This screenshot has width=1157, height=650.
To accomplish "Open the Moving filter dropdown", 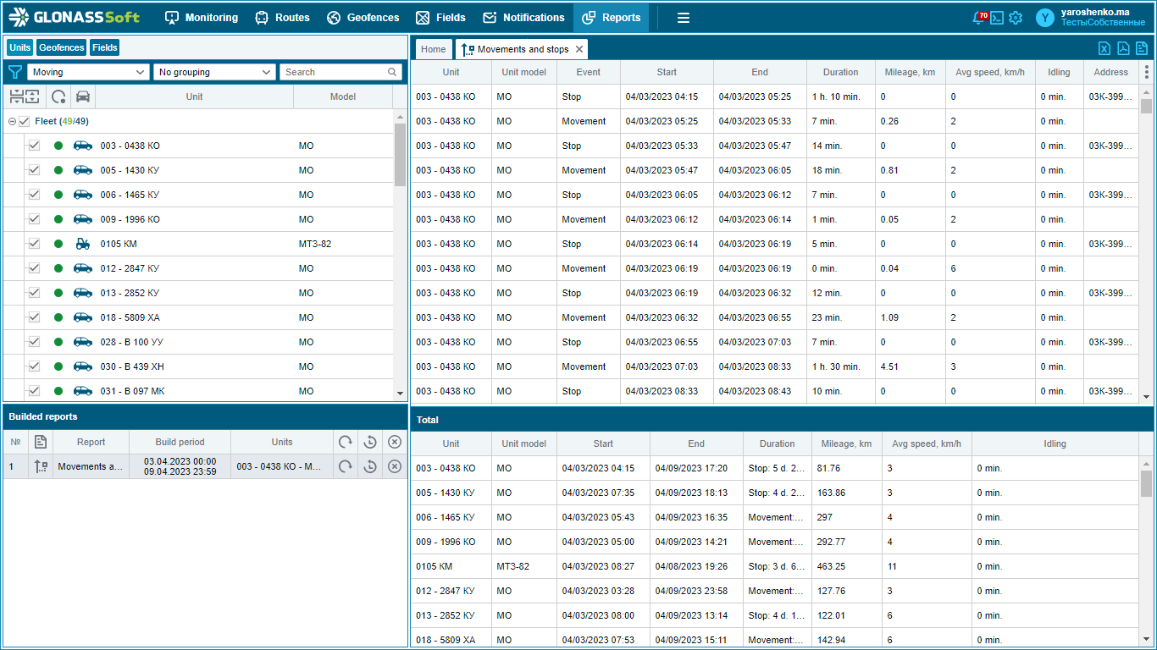I will (x=88, y=72).
